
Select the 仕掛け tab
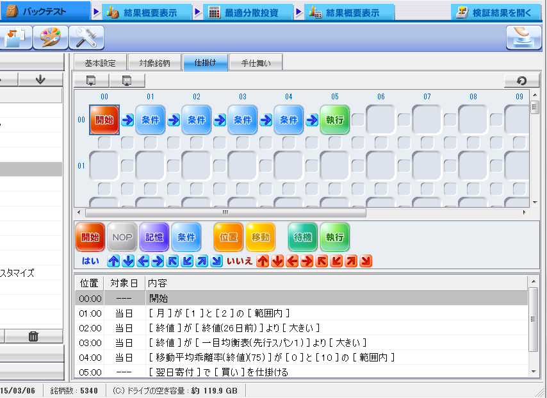tap(206, 63)
